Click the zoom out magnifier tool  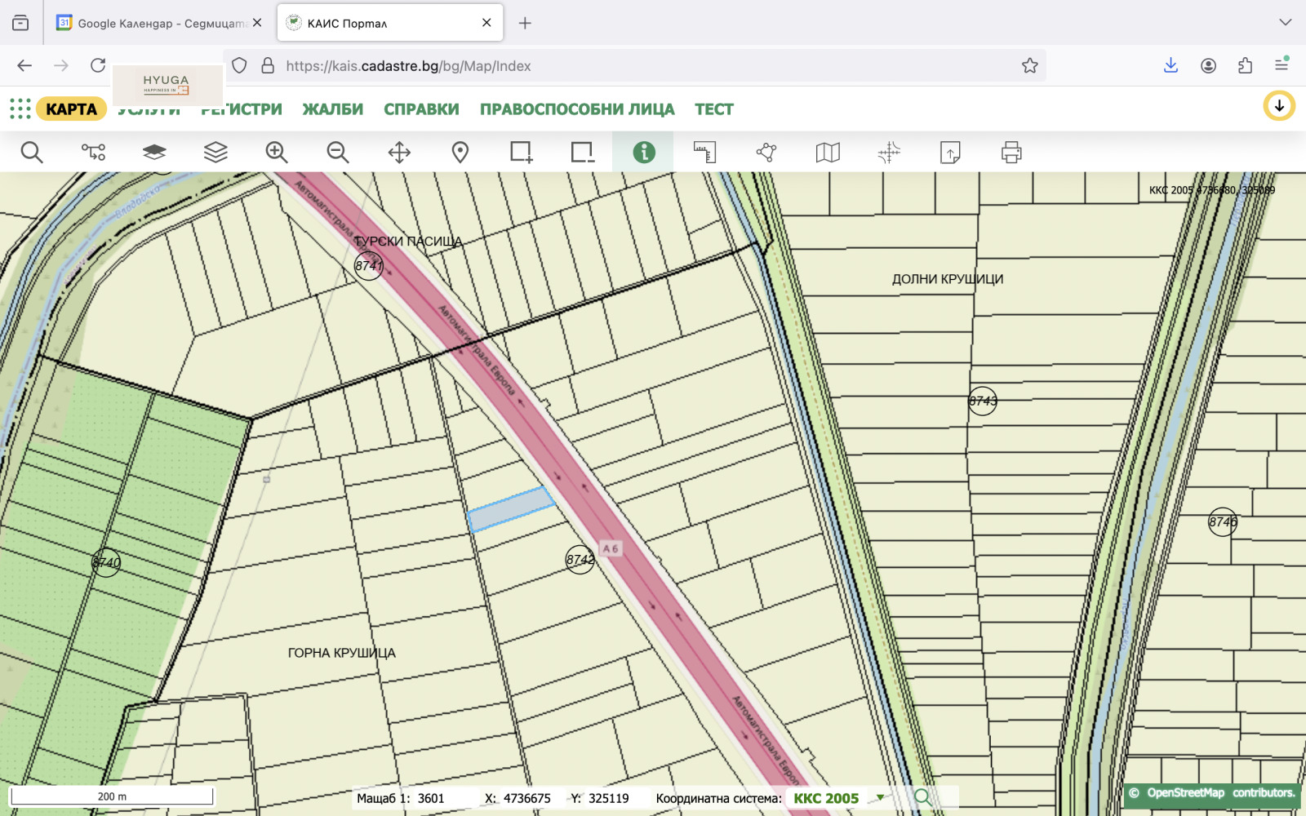(338, 153)
